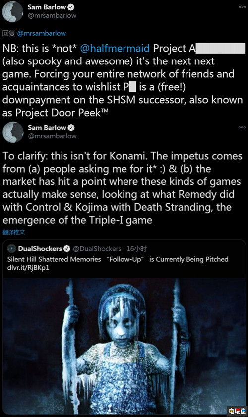
Task: Click Sam Barlow's avatar on the second tweet
Action: (13, 132)
